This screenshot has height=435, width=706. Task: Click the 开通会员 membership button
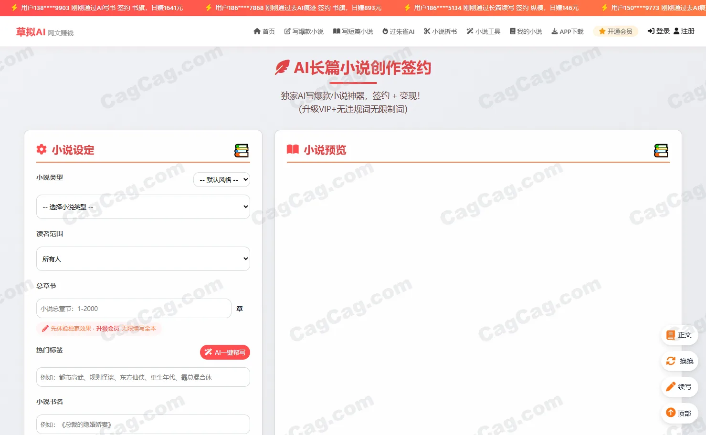pyautogui.click(x=615, y=31)
